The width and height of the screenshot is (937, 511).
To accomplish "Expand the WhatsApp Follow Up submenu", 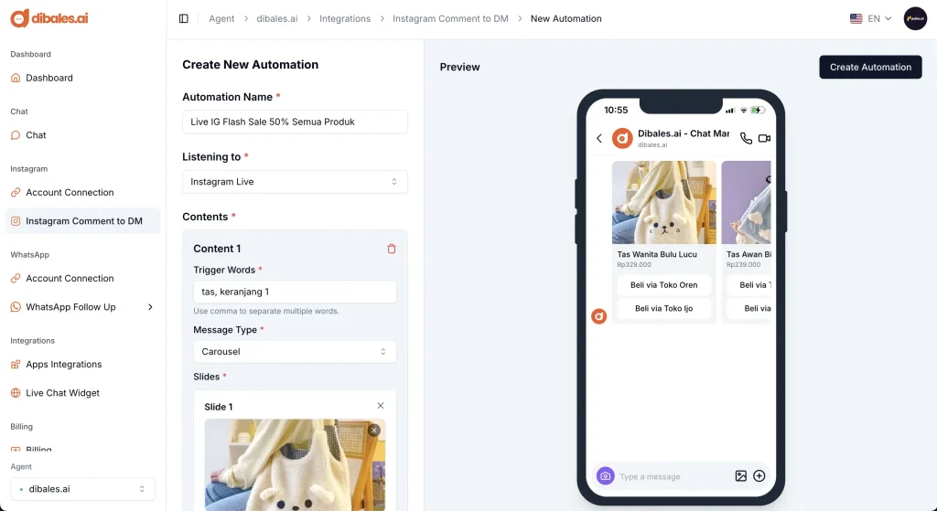I will click(x=150, y=307).
